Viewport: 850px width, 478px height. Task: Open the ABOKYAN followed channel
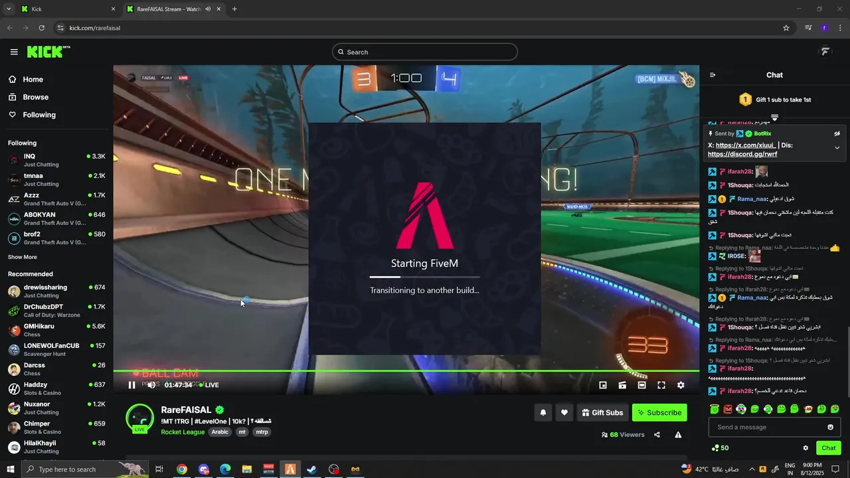tap(56, 218)
